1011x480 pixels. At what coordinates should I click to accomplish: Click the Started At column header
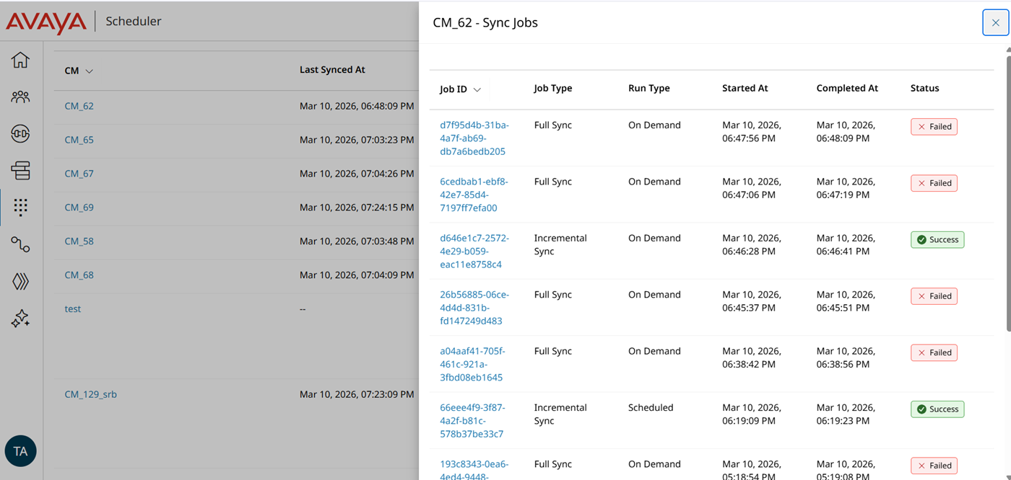coord(745,89)
